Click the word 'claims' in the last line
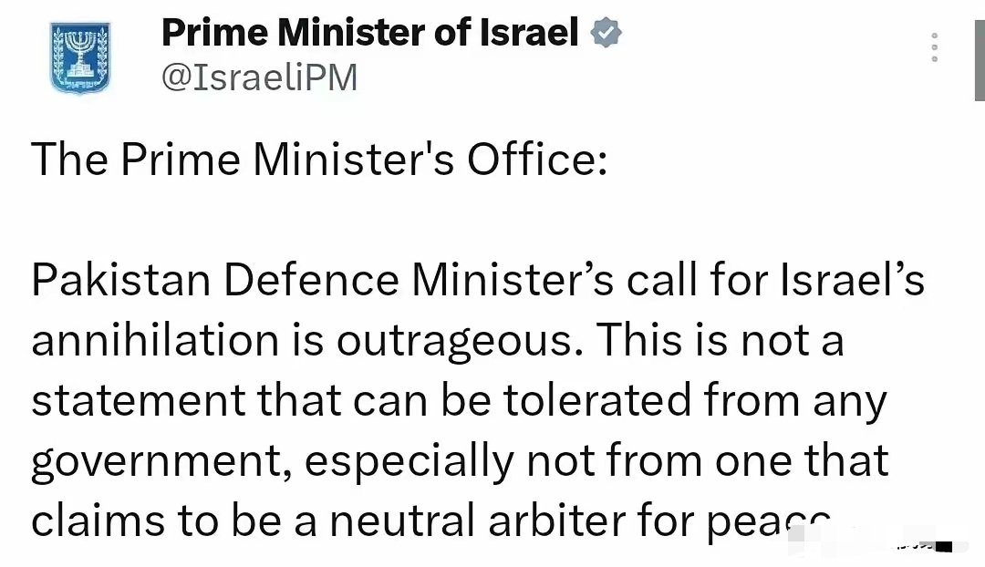 pyautogui.click(x=98, y=521)
